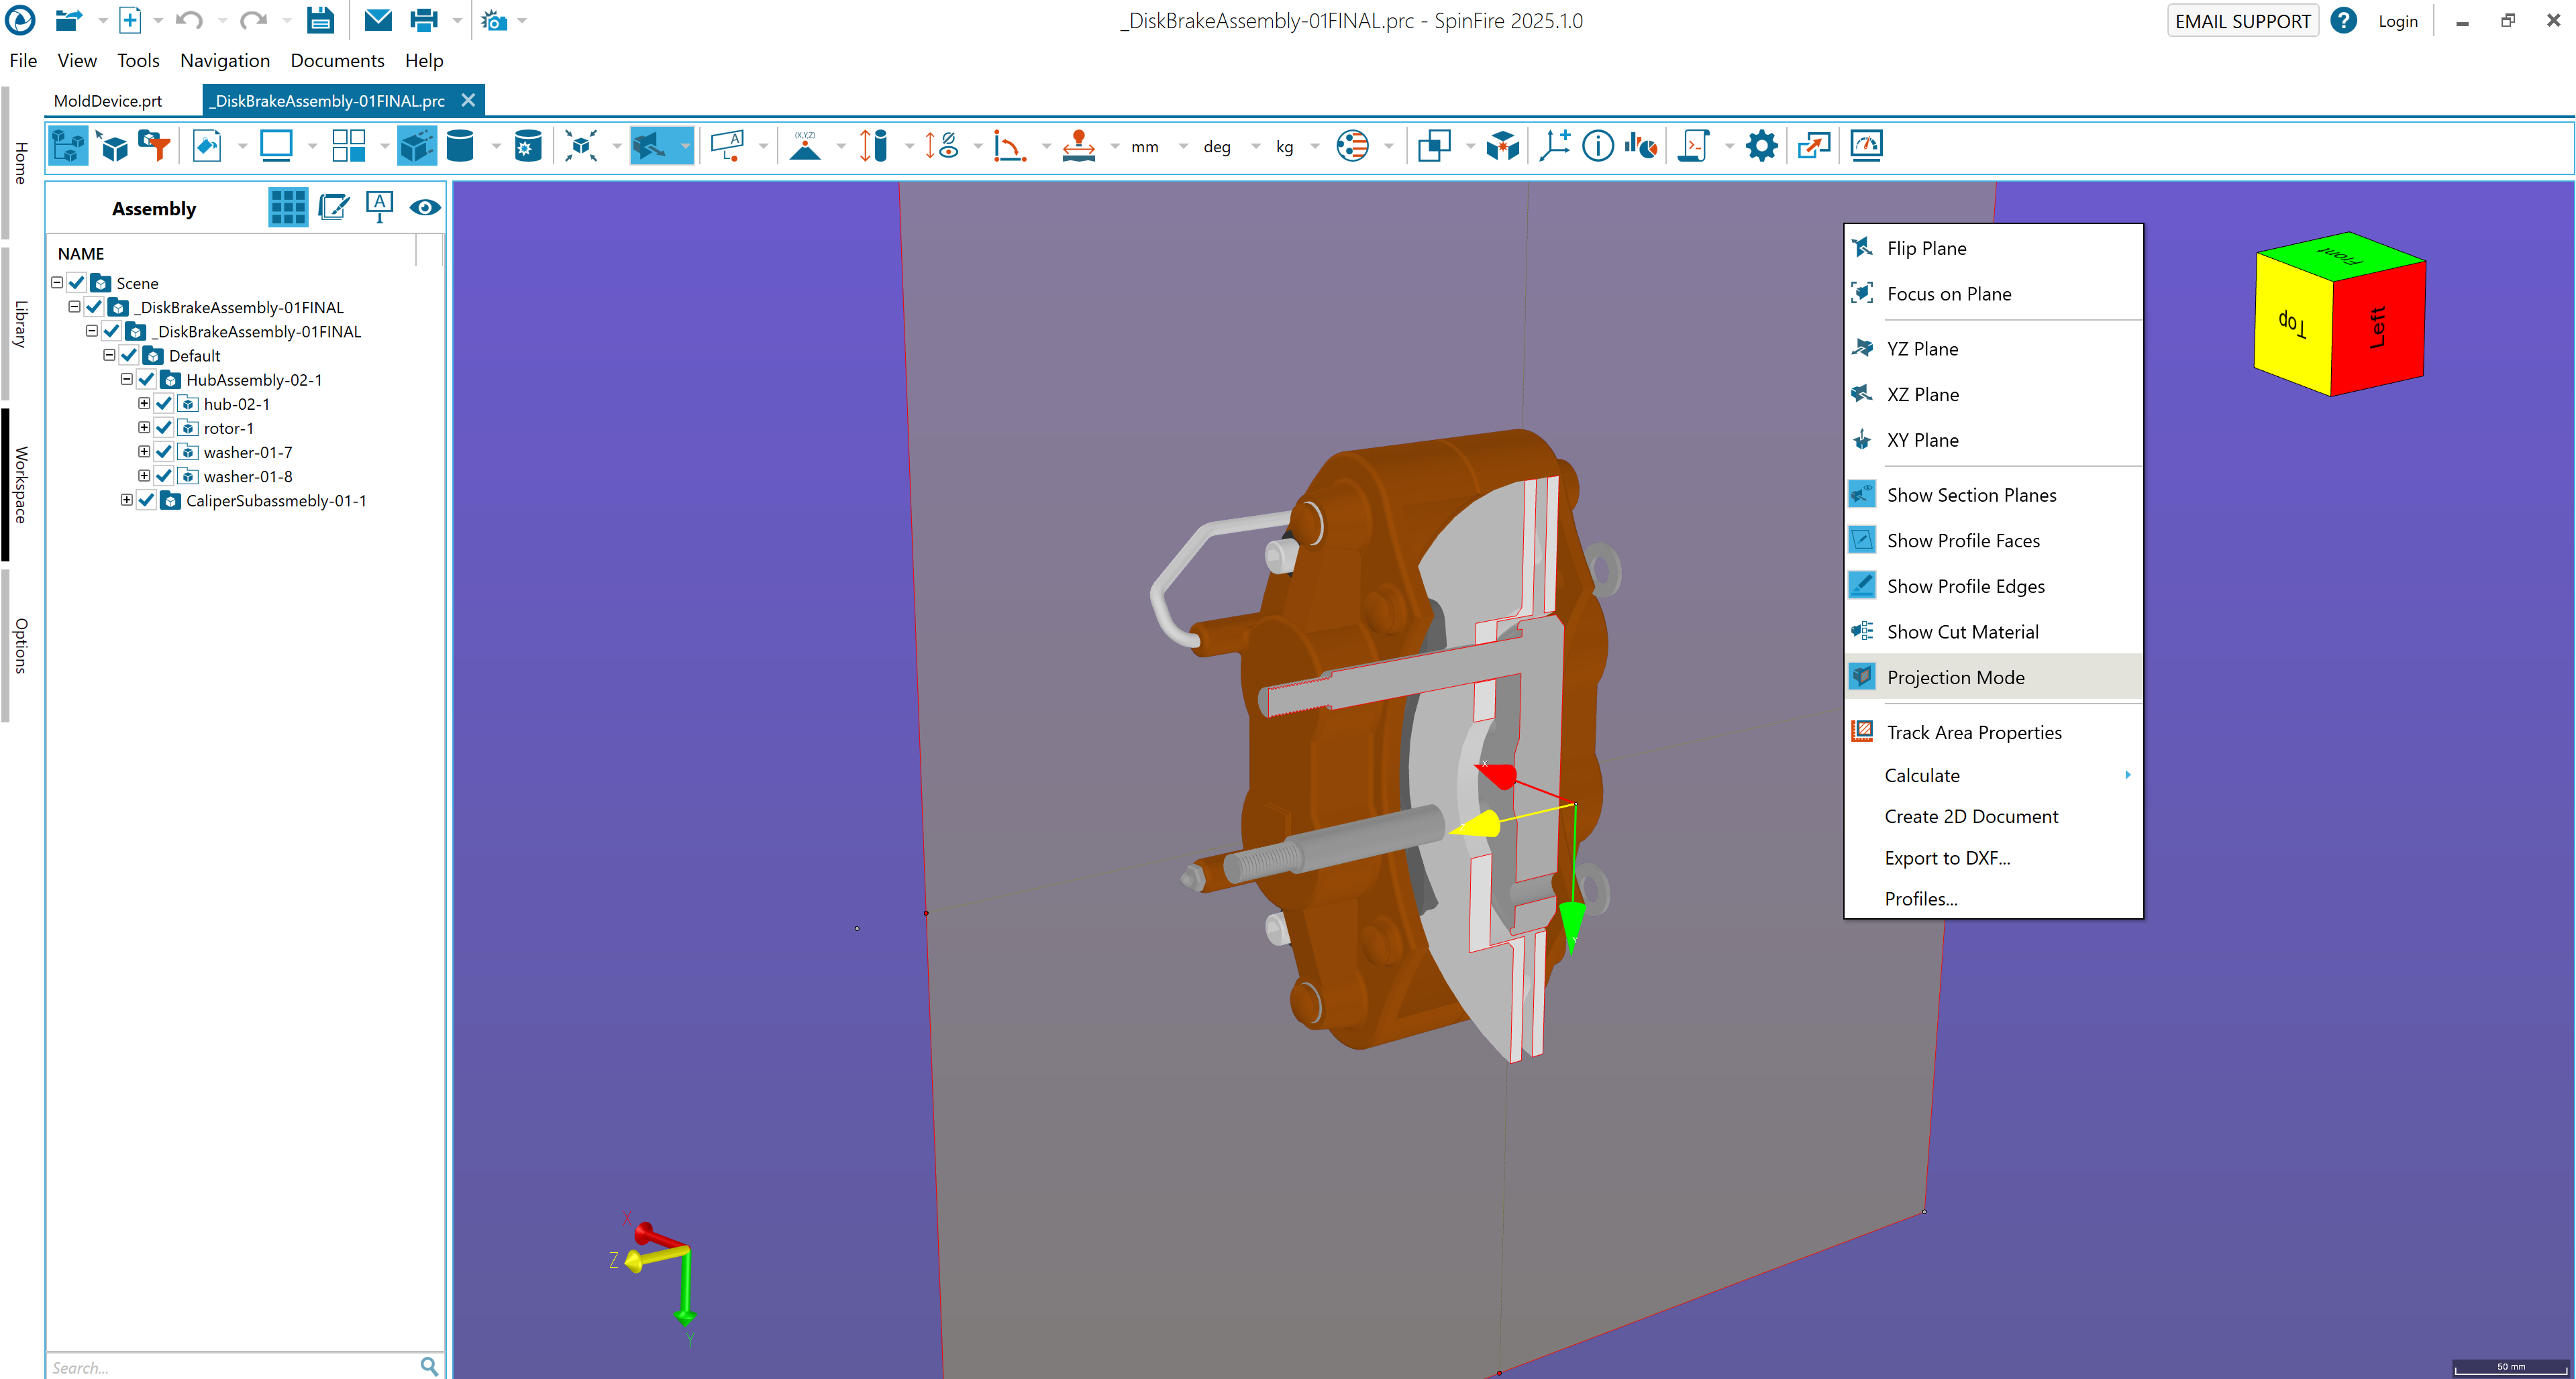Click the save disk icon
This screenshot has height=1379, width=2576.
pyautogui.click(x=320, y=20)
